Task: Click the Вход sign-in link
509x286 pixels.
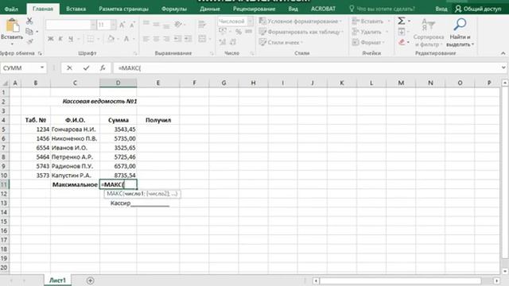Action: click(441, 9)
